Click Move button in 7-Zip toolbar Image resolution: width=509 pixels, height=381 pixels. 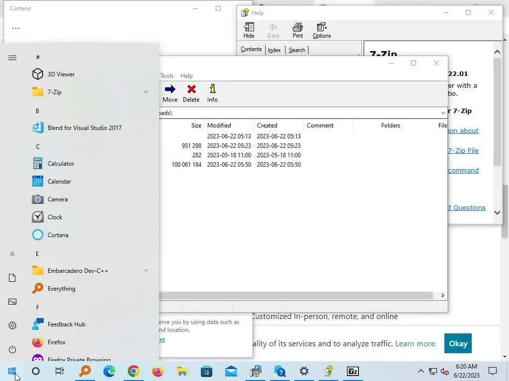coord(170,94)
